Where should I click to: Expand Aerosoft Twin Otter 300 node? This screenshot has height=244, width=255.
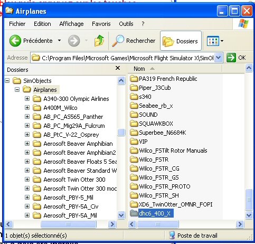click(27, 180)
